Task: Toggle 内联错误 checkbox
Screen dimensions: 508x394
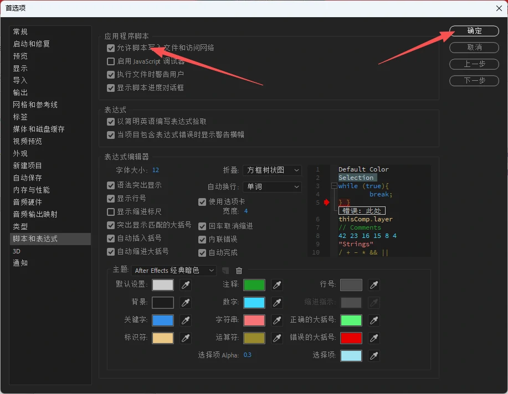Action: [x=202, y=240]
